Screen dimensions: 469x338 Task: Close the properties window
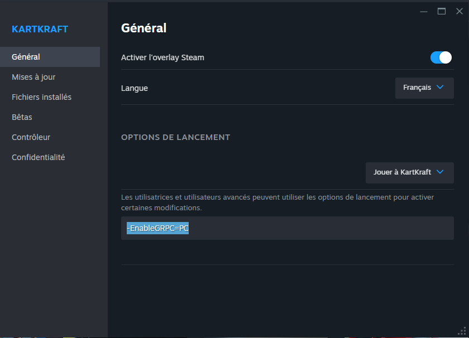[459, 11]
